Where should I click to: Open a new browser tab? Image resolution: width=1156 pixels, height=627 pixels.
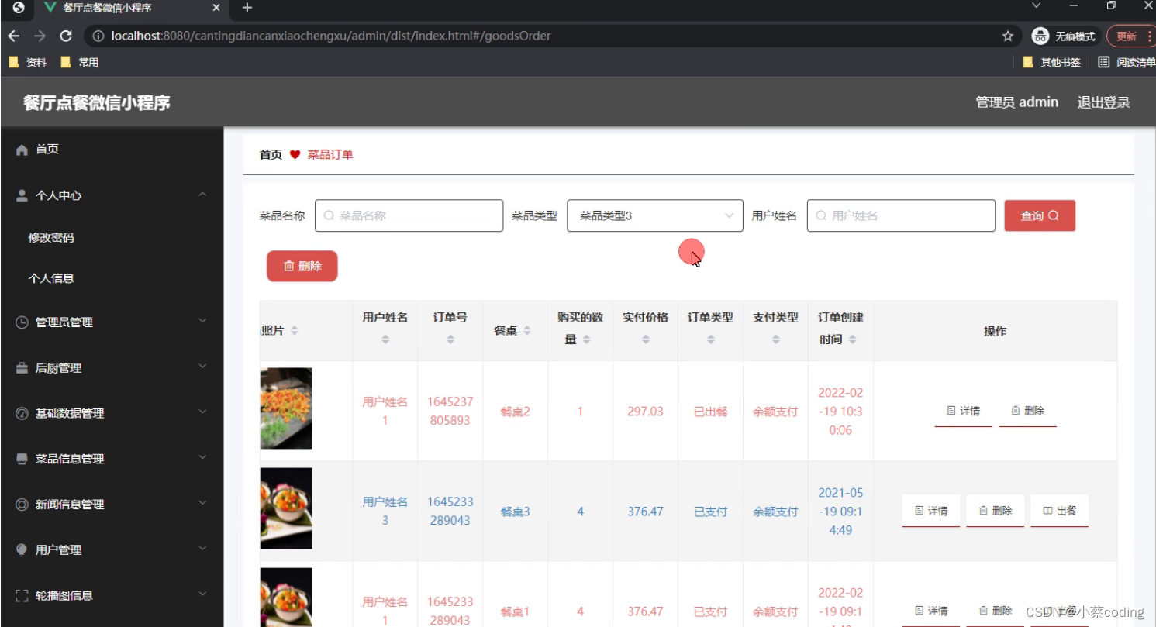click(247, 8)
